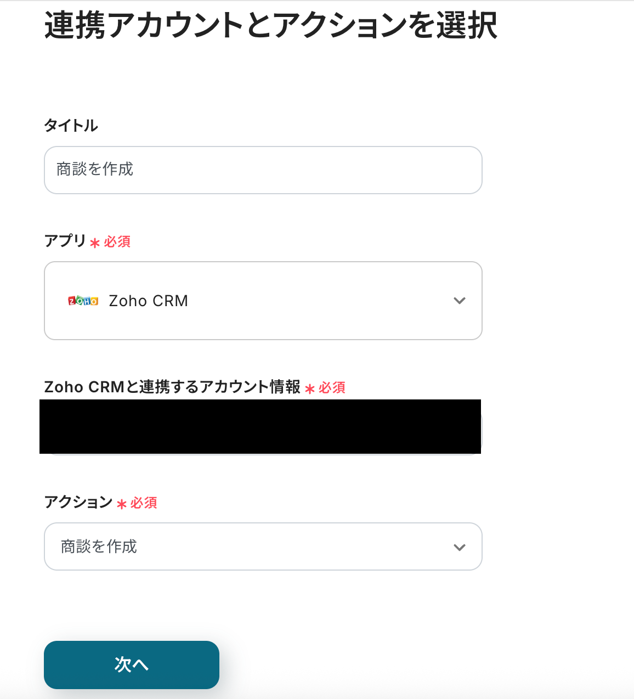Click the Zoho CRMと連携するアカウント情報 label
The width and height of the screenshot is (634, 699).
172,387
